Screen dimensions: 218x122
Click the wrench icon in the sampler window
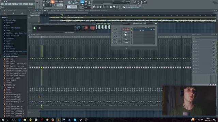(x=40, y=28)
